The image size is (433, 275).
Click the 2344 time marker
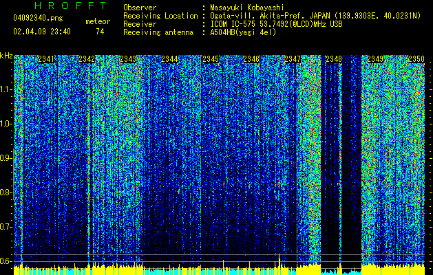[x=169, y=59]
